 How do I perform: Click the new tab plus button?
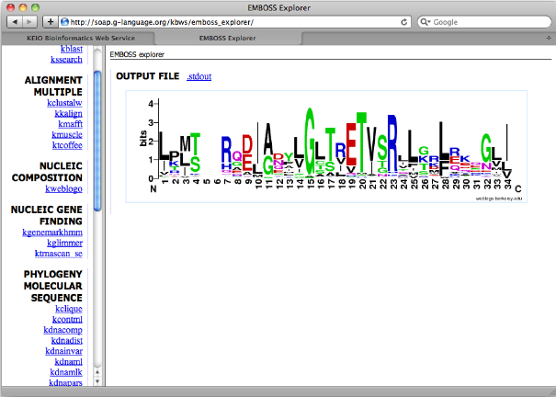tap(549, 38)
